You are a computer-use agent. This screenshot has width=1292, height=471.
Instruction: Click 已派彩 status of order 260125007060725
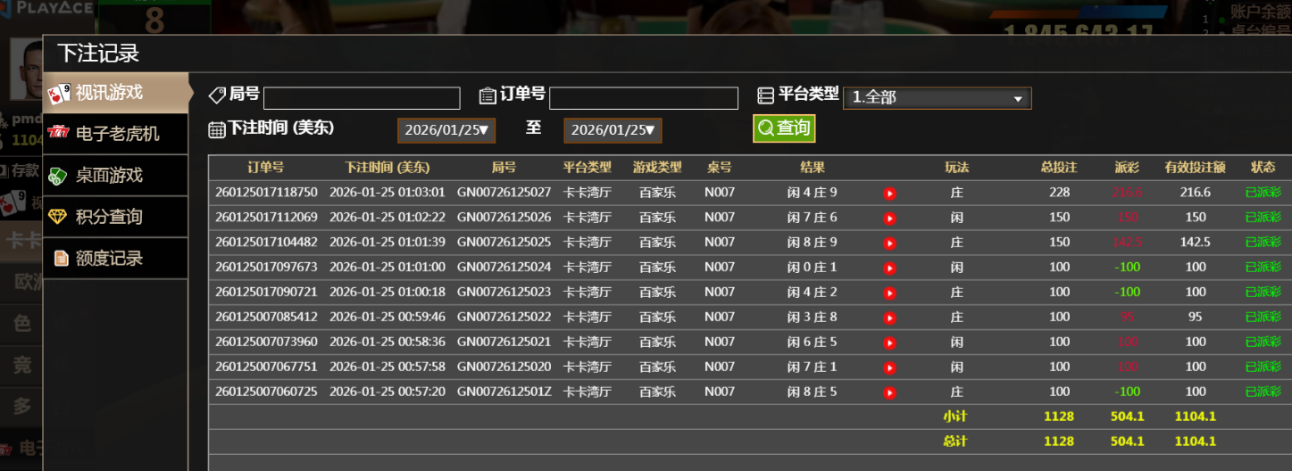pos(1263,392)
